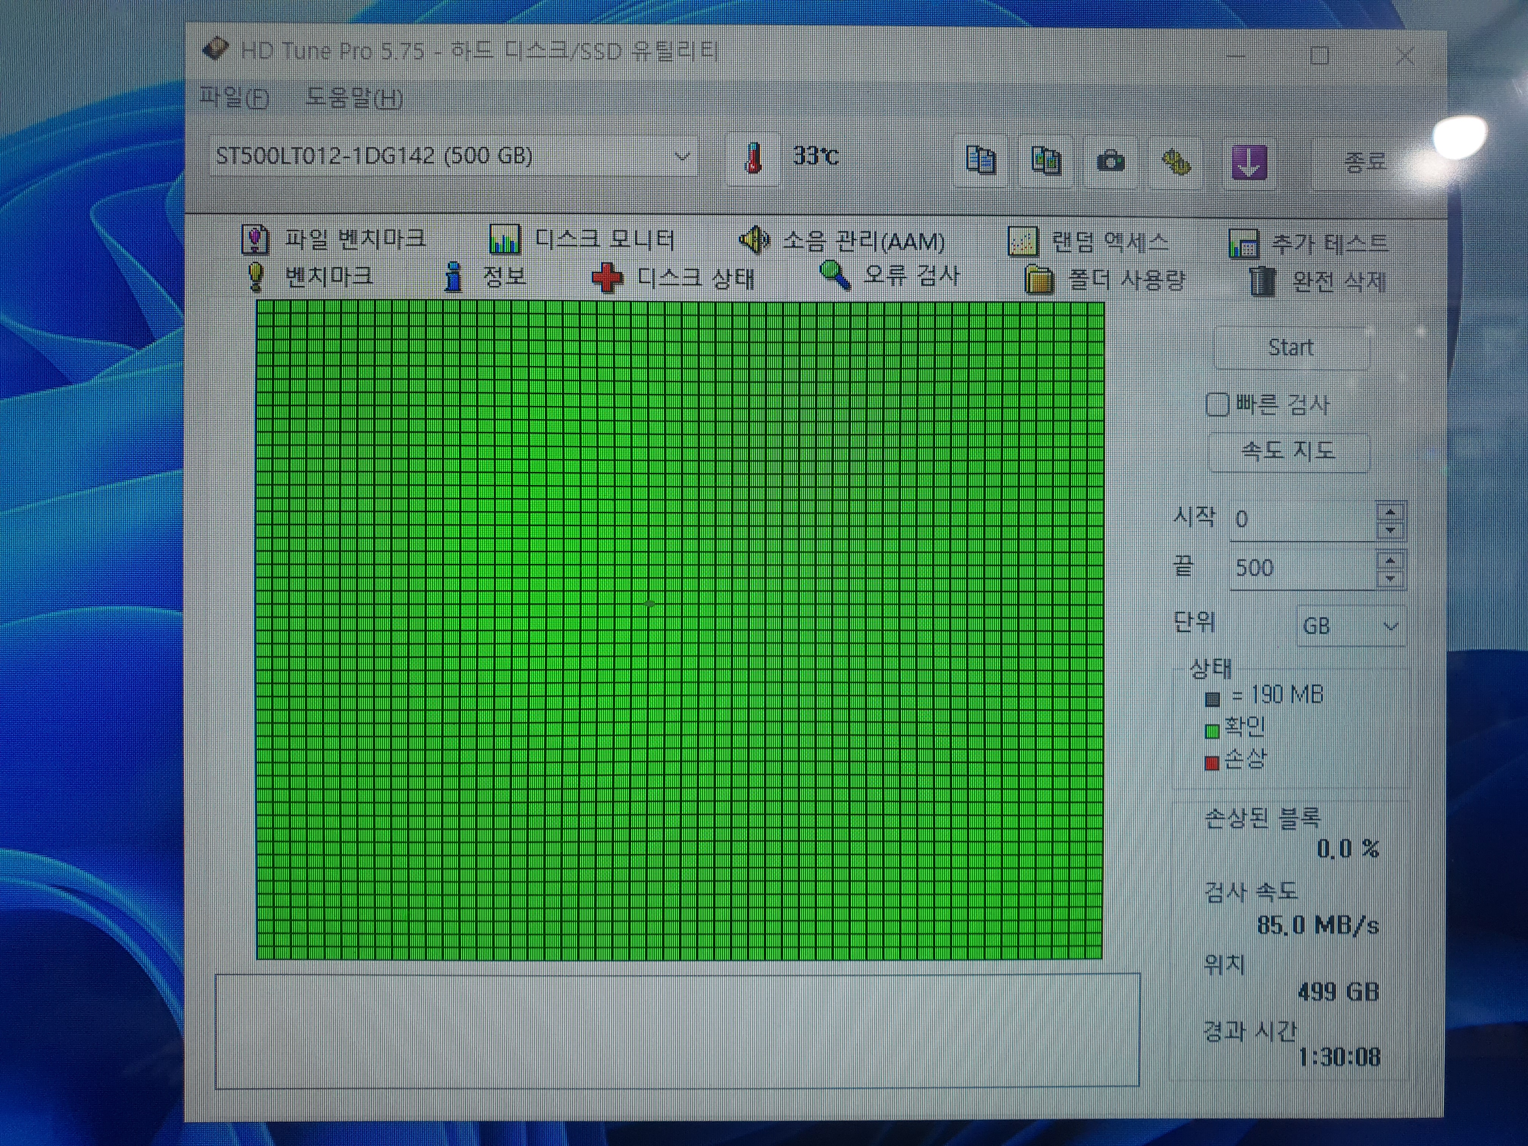The width and height of the screenshot is (1528, 1146).
Task: Click the 종료 exit button
Action: pos(1366,163)
